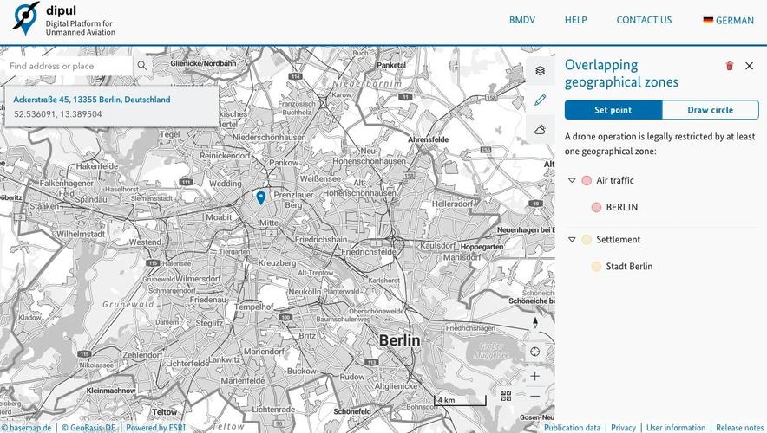Open the HELP menu item
This screenshot has width=767, height=433.
click(575, 20)
